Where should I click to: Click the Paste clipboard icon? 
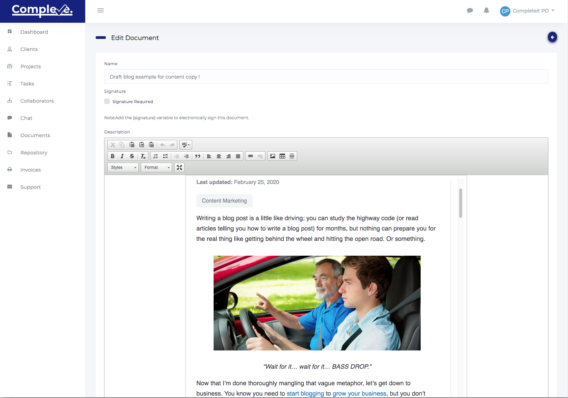132,145
